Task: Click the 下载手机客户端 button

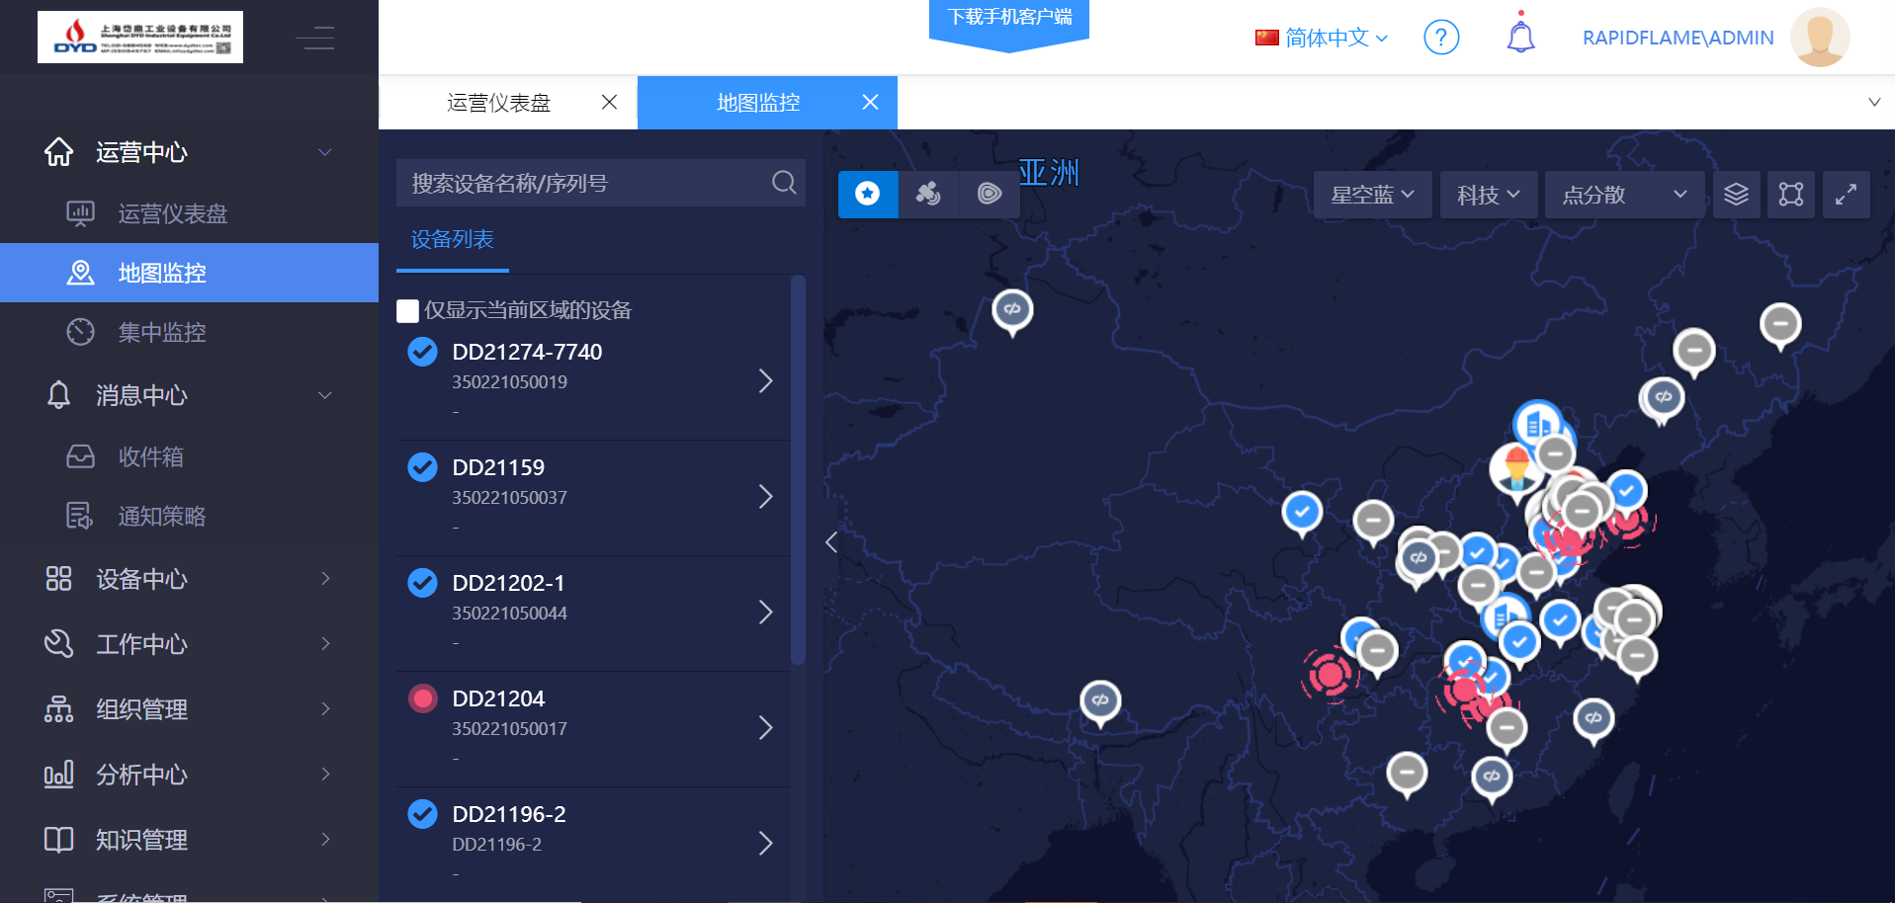Action: (x=1008, y=18)
